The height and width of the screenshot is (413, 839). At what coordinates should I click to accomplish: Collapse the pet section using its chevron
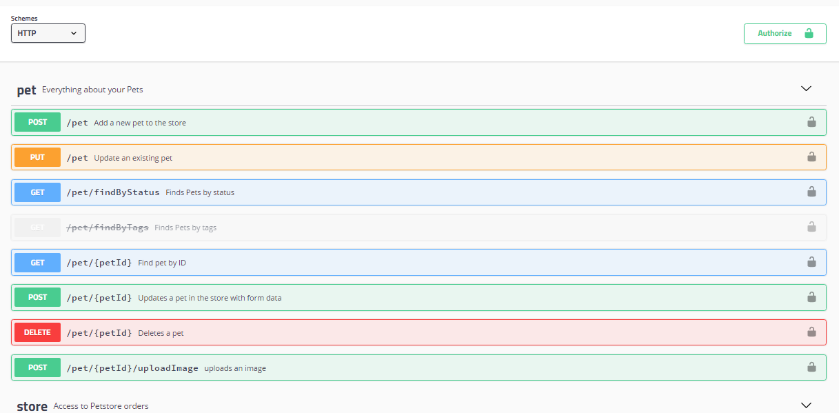tap(806, 88)
